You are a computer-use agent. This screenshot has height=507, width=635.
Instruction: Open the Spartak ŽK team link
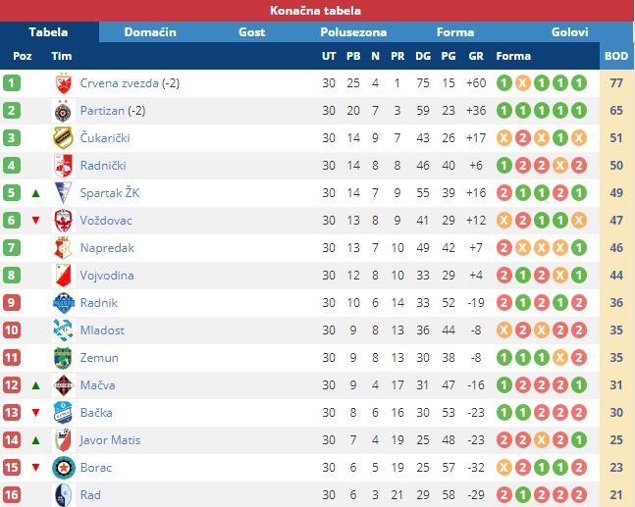tap(110, 193)
